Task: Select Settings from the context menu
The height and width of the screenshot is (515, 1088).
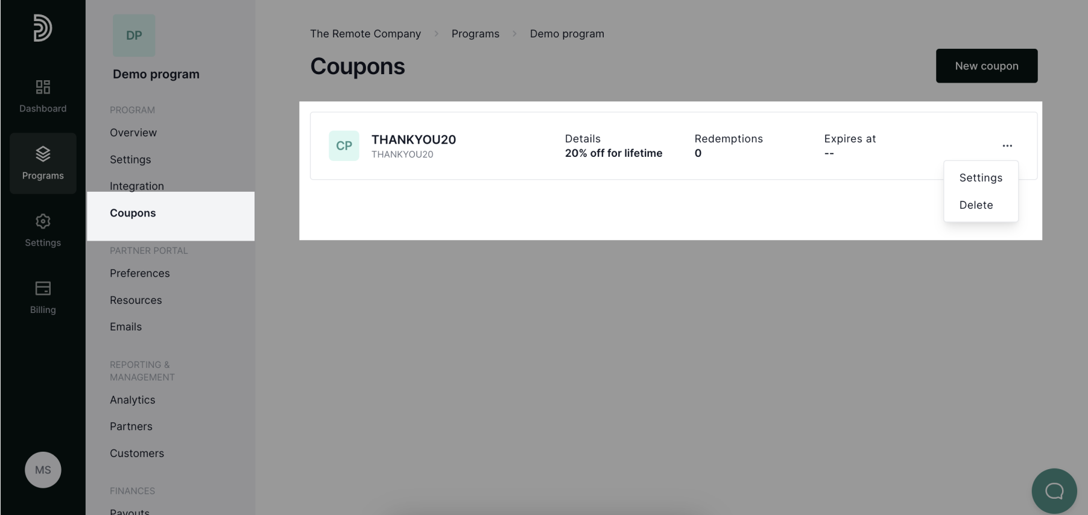Action: coord(980,177)
